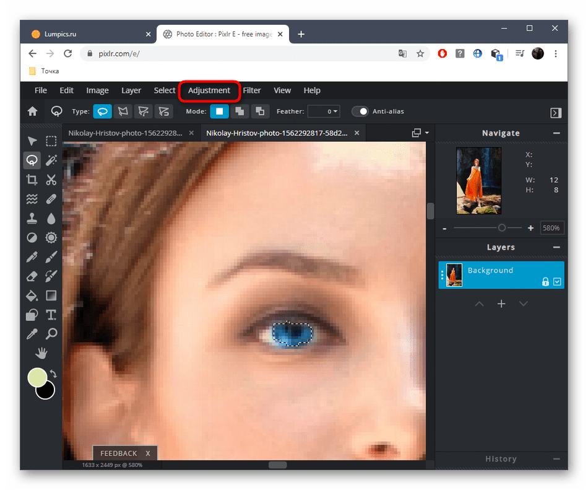Image resolution: width=588 pixels, height=490 pixels.
Task: Pick the Hand pan tool
Action: coord(41,353)
